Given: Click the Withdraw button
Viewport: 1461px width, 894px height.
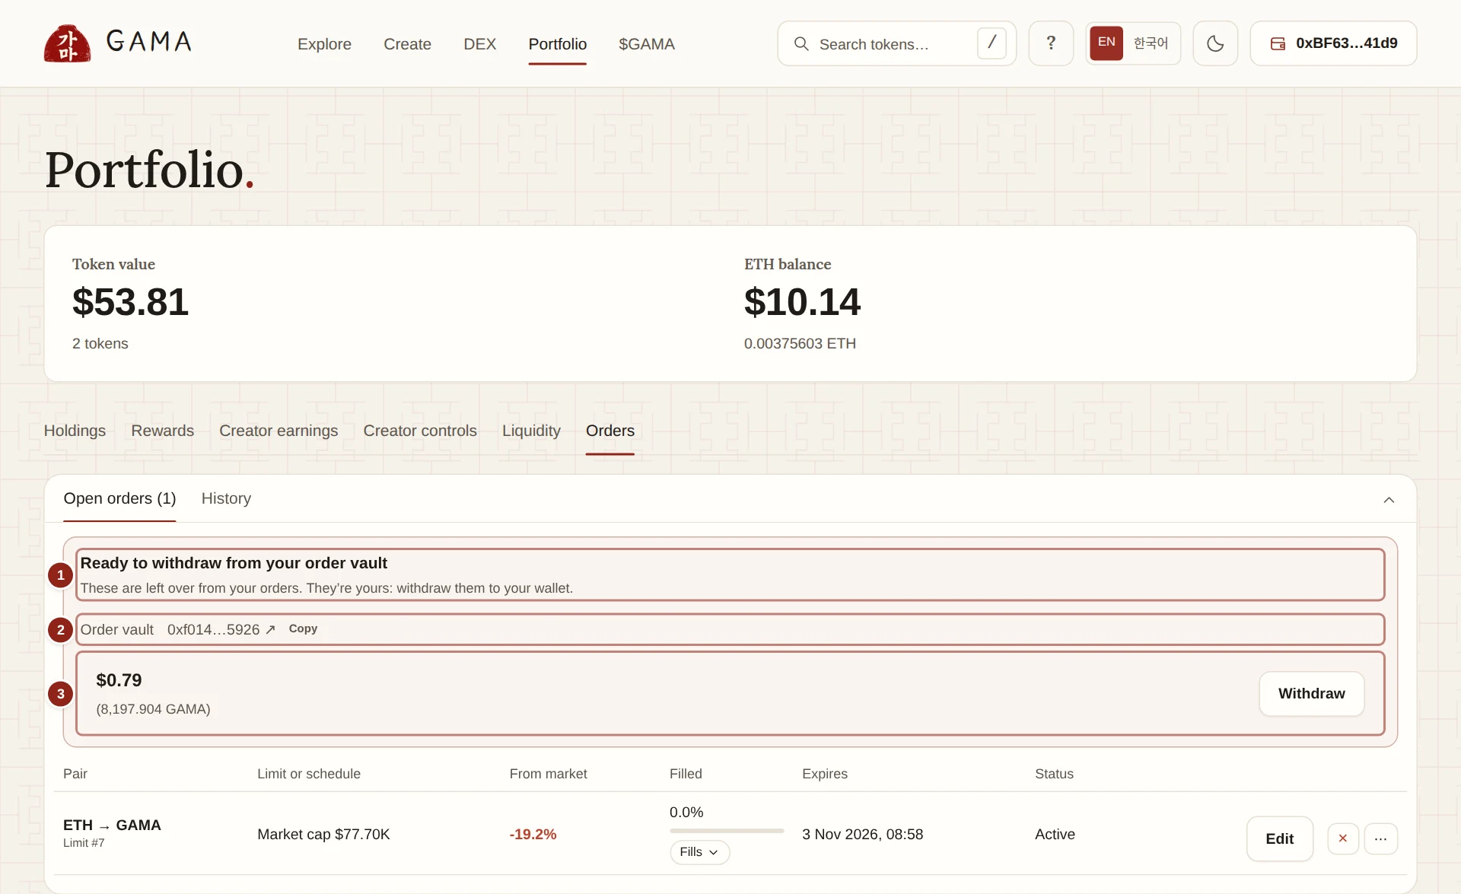Looking at the screenshot, I should coord(1311,694).
